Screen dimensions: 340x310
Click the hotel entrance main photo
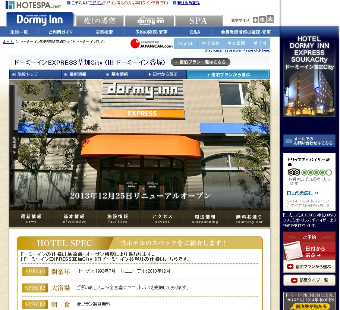[x=140, y=145]
